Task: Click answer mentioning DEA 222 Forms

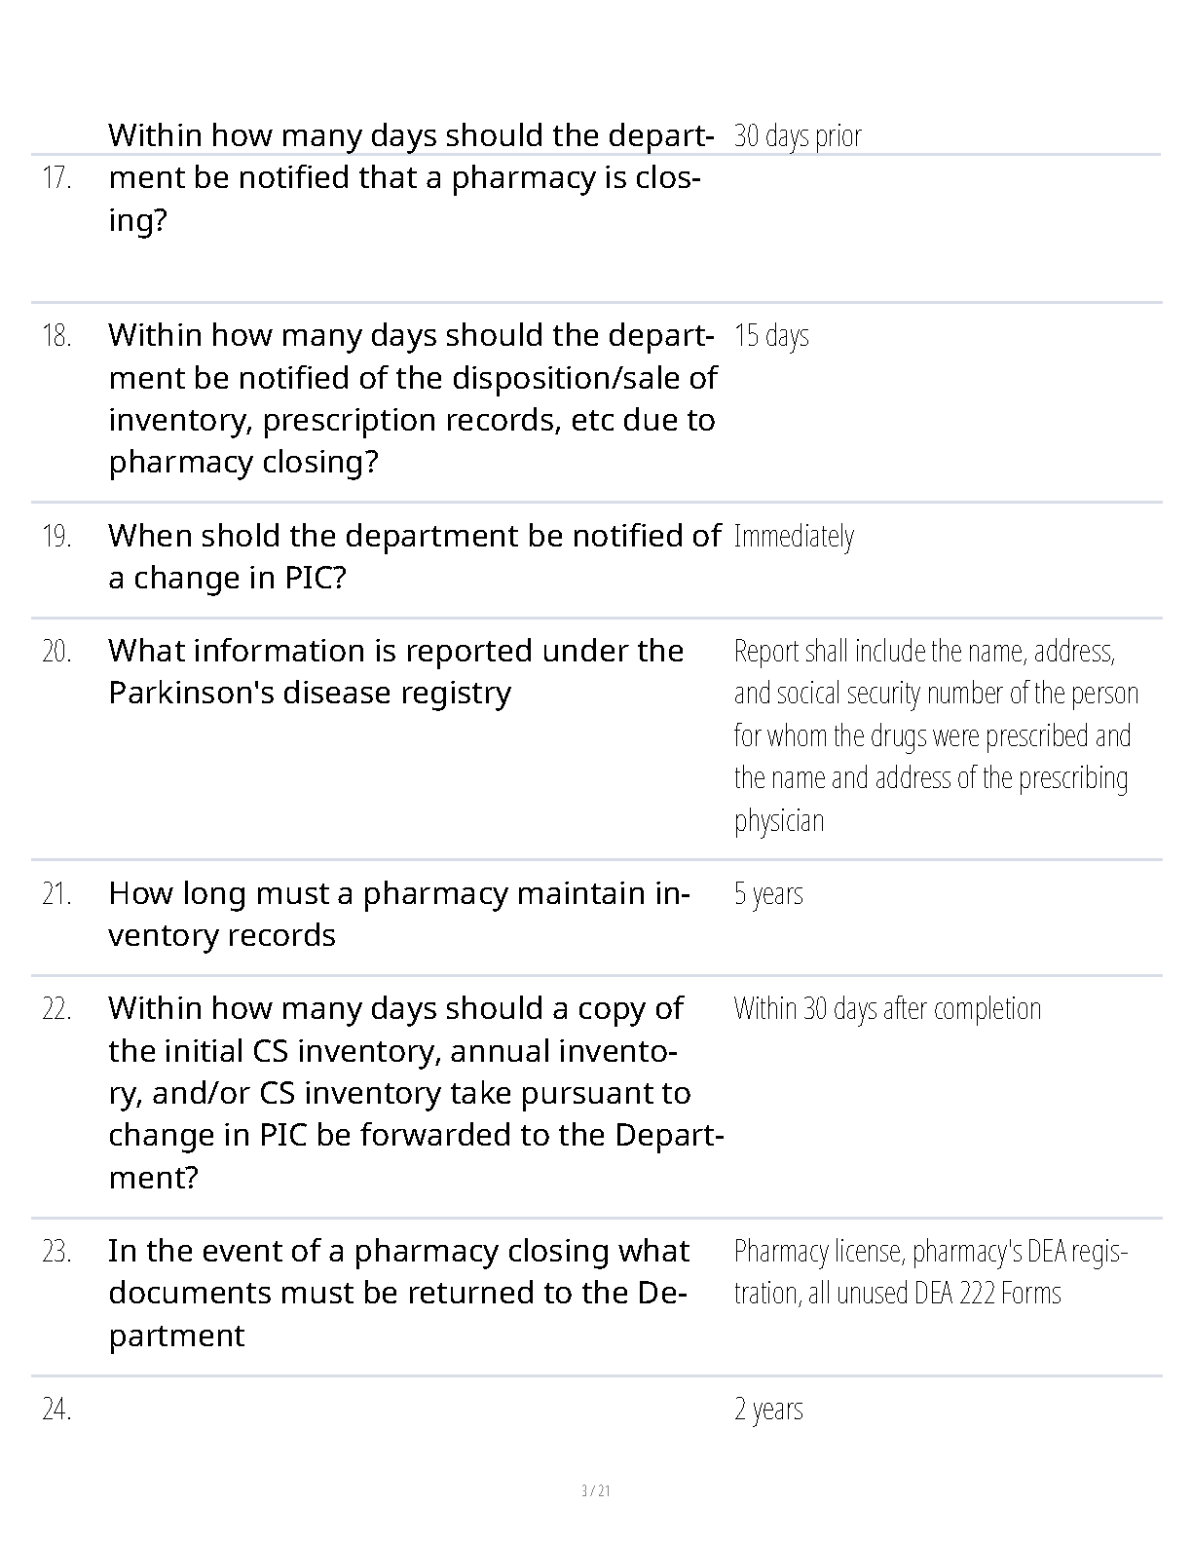Action: coord(931,1271)
